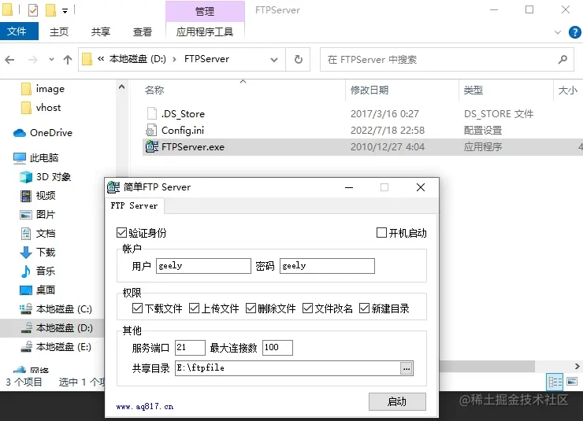Click the 用户 username input field
This screenshot has width=583, height=421.
203,266
